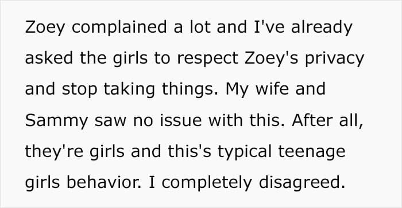Click the word "this's"
The image size is (402, 208).
click(190, 151)
